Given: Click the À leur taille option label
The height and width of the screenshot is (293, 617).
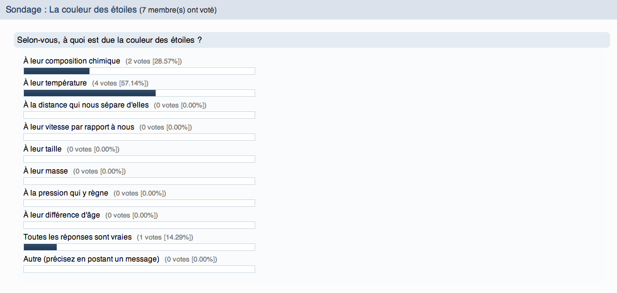Looking at the screenshot, I should click(x=42, y=149).
